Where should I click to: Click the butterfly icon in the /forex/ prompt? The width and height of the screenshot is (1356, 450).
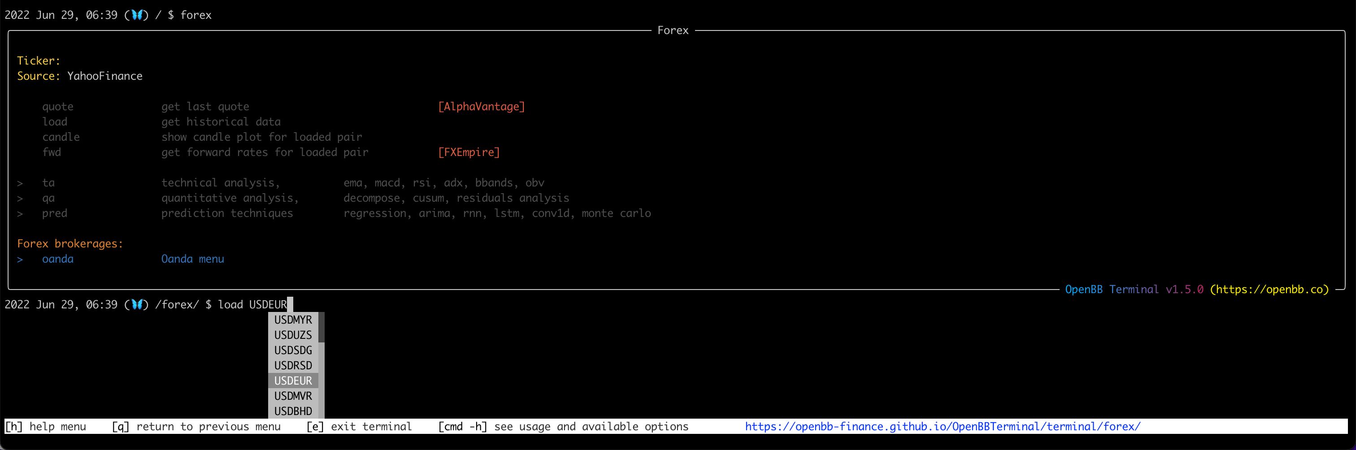click(137, 304)
